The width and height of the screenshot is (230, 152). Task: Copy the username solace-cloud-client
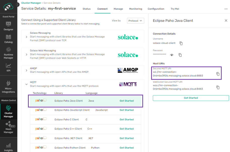pos(181,43)
